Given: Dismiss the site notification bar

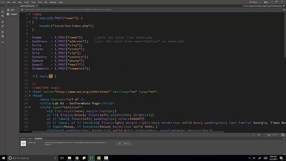Looking at the screenshot, I should [284, 10].
